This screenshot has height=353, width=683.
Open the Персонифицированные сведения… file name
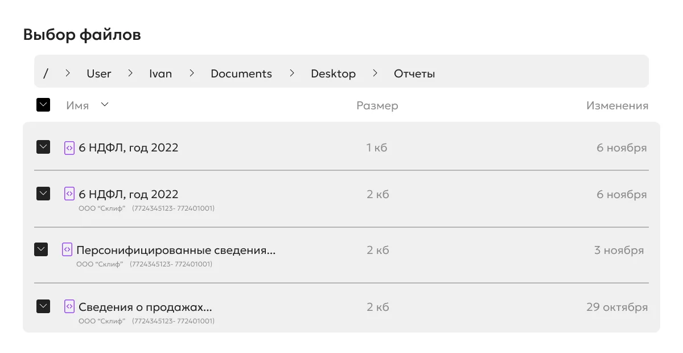tap(176, 250)
